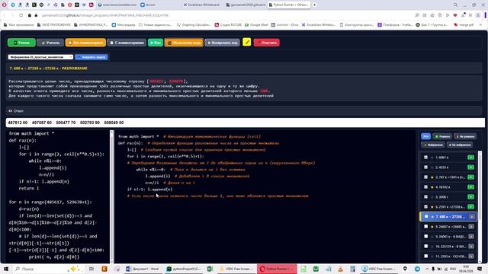Screen dimensions: 488x274
Task: Switch to Excalidraw Whiteboard browser tab
Action: coord(201,5)
